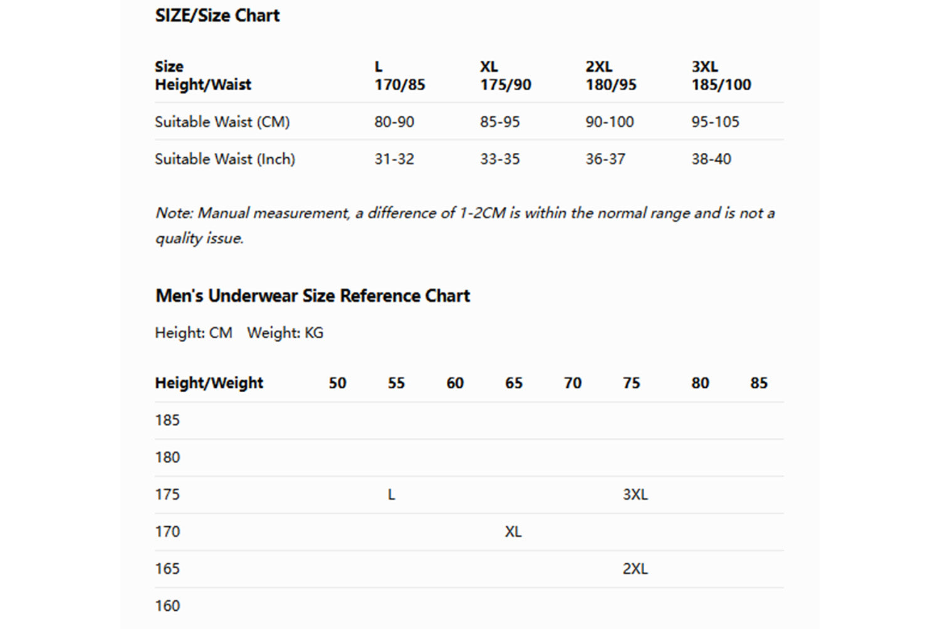This screenshot has width=940, height=629.
Task: Click the Suitable Waist (Inch) row label
Action: (224, 159)
